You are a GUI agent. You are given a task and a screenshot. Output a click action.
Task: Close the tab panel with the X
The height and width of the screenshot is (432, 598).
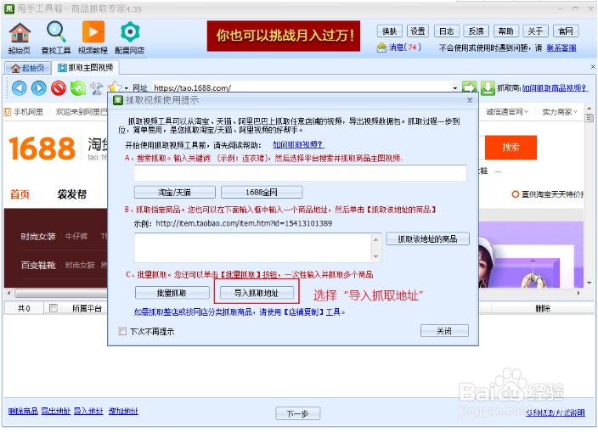coord(593,67)
